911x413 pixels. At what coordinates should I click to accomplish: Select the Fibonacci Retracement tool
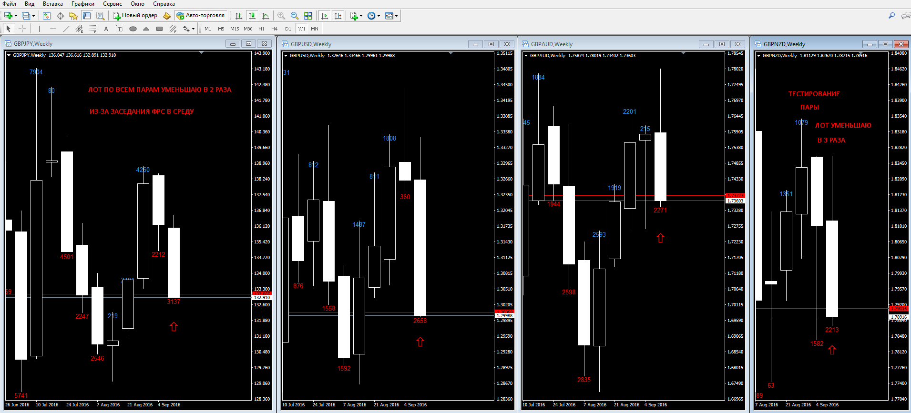click(x=93, y=29)
